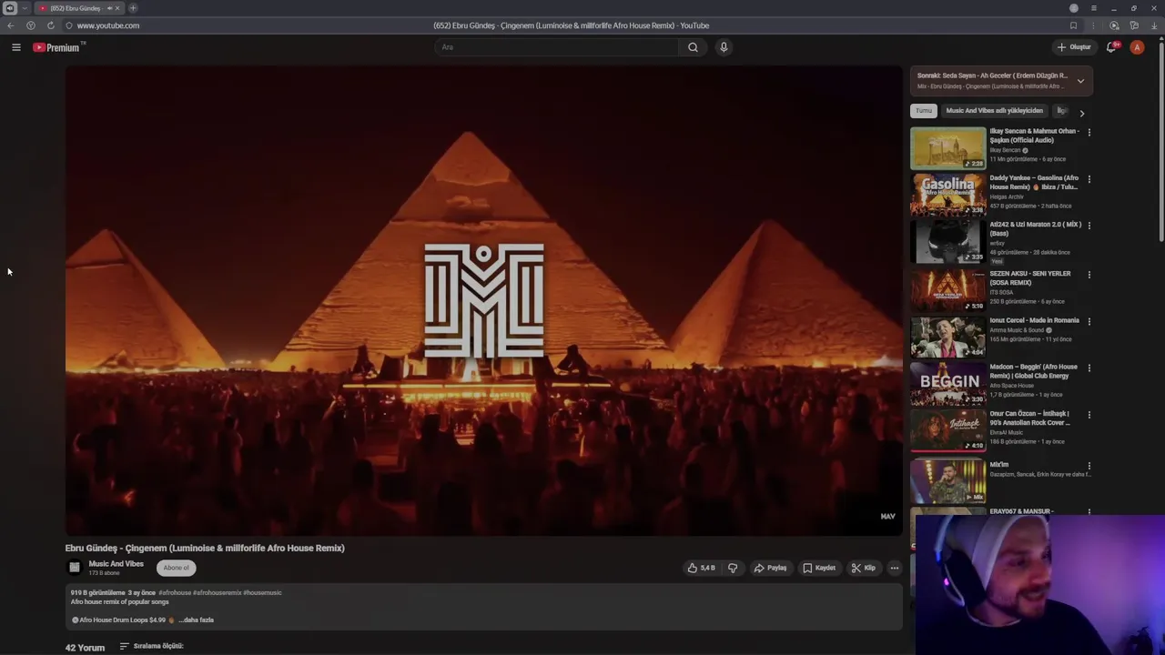Create a clip with Klip button

(x=863, y=568)
